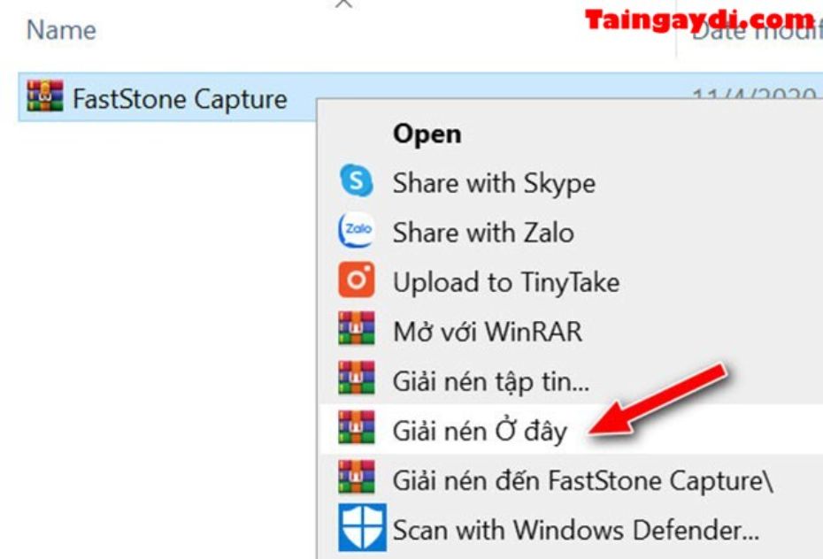The height and width of the screenshot is (559, 823).
Task: Choose Scan with Windows Defender... entry
Action: point(576,530)
